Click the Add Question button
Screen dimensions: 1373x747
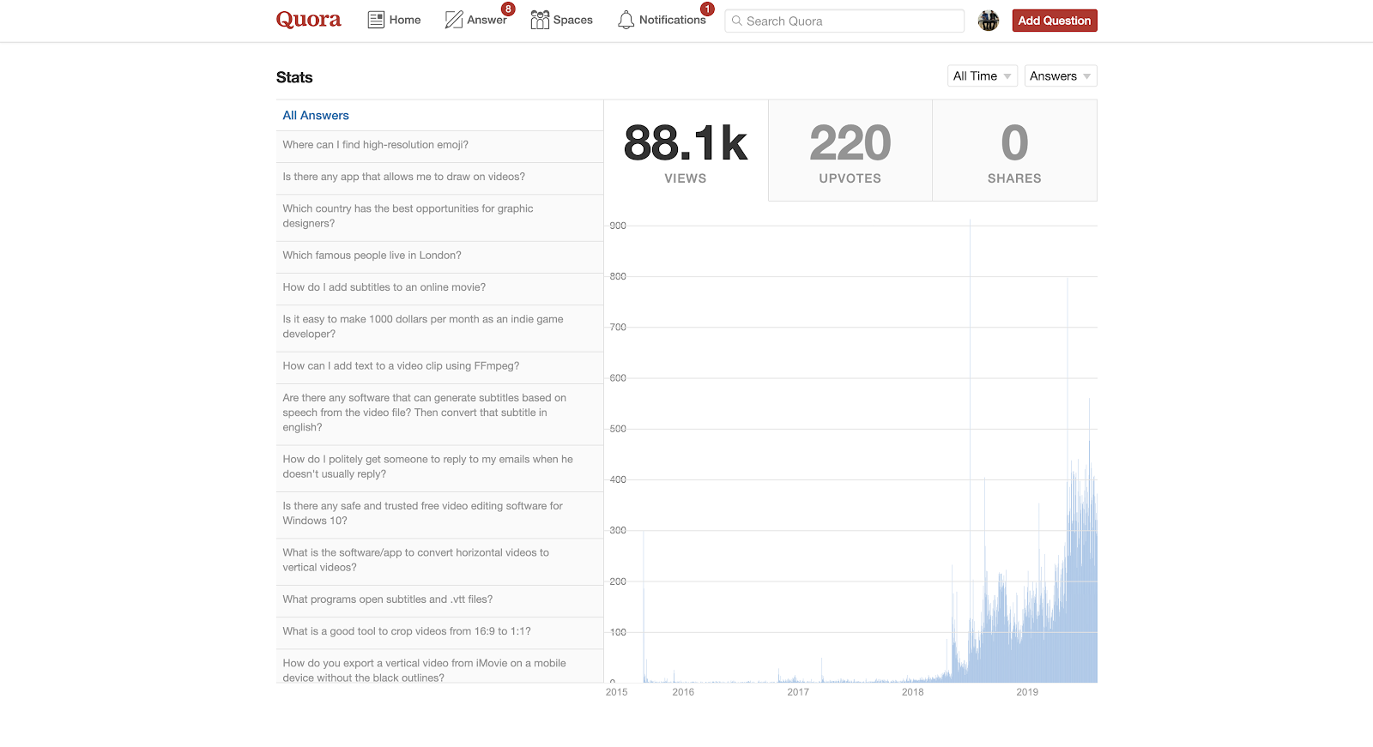click(x=1055, y=21)
